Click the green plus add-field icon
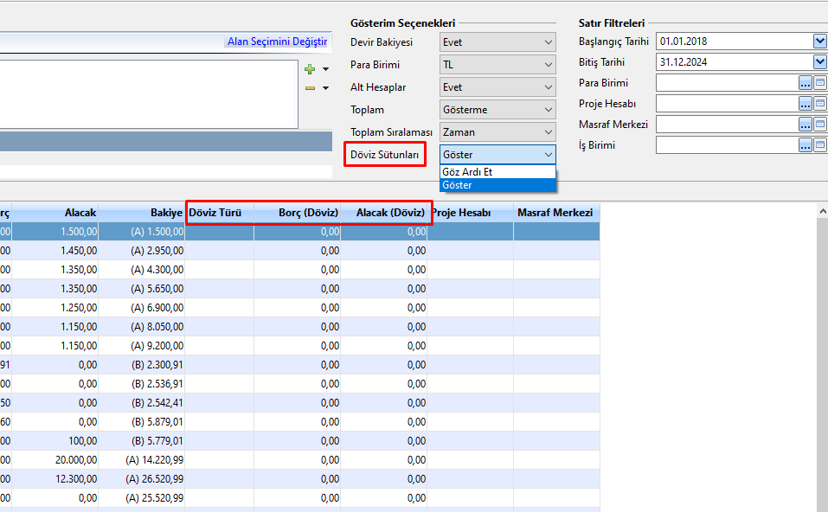Viewport: 828px width, 512px height. tap(310, 68)
